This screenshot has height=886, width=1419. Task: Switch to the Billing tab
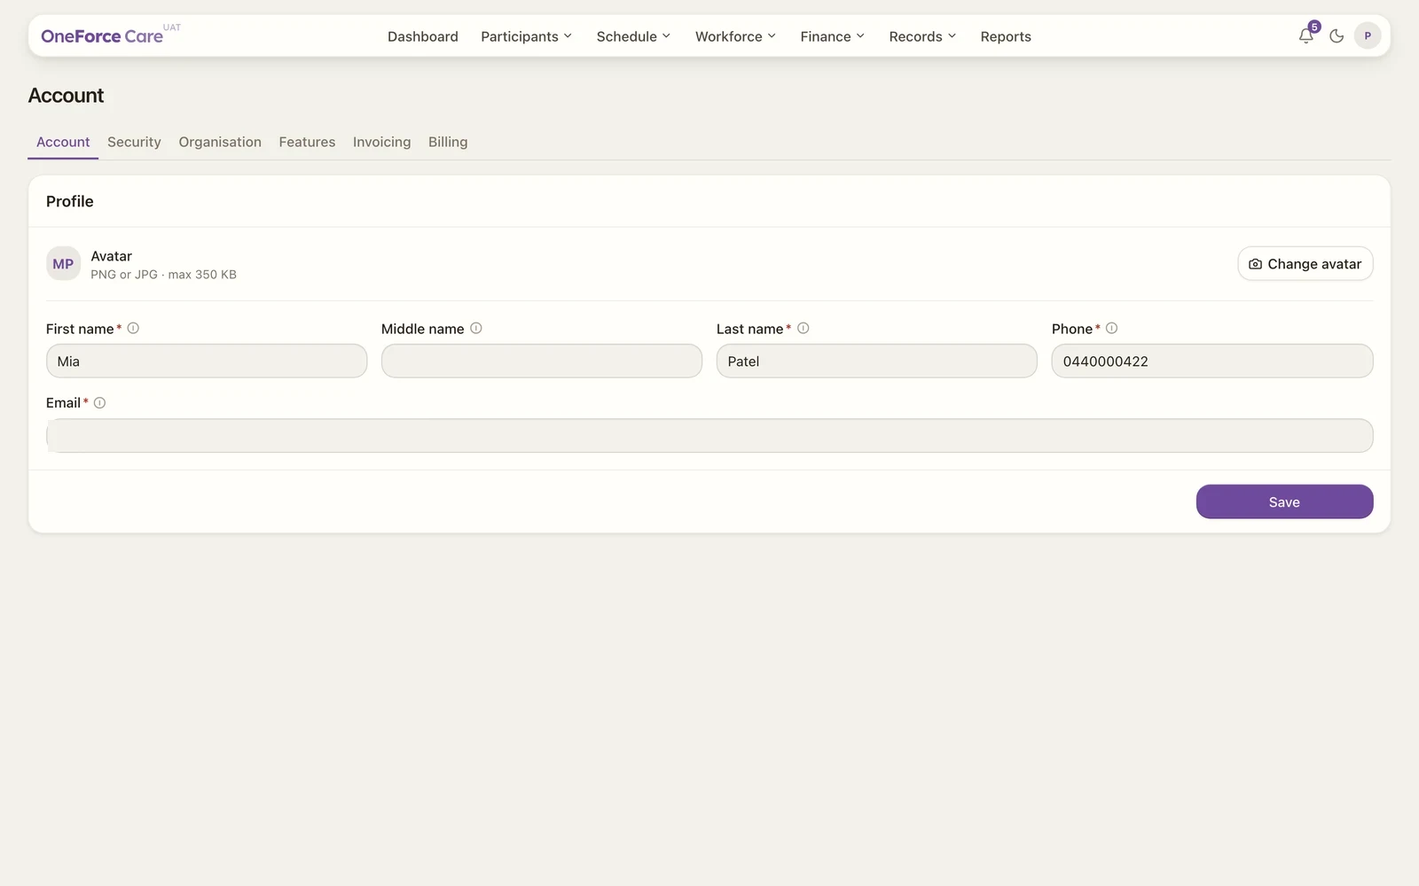click(448, 142)
